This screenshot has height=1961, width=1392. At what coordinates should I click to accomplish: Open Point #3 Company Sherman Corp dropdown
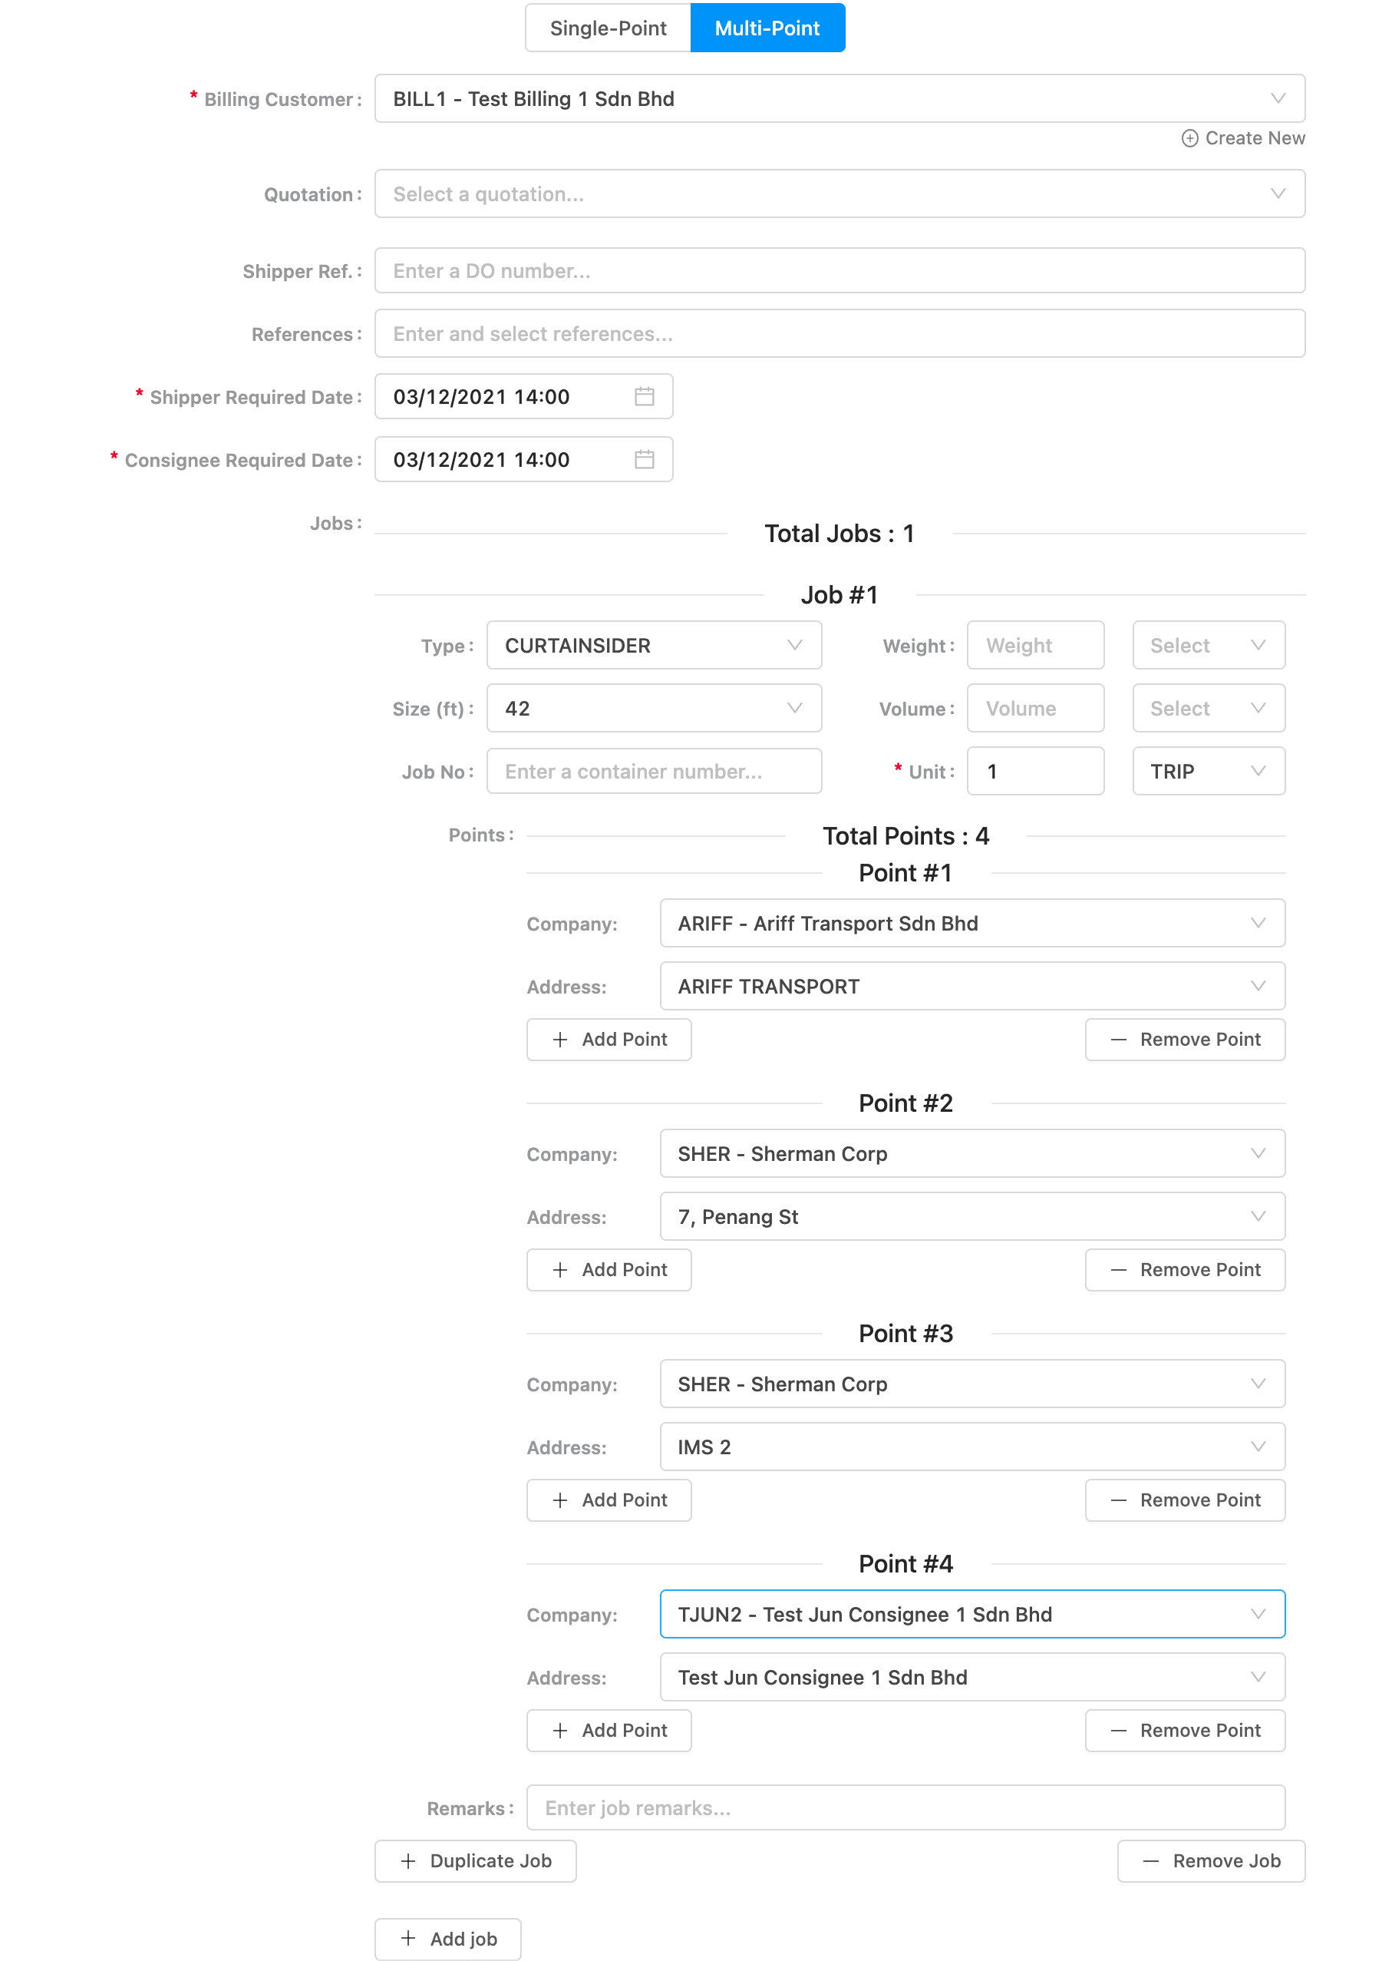click(x=972, y=1384)
